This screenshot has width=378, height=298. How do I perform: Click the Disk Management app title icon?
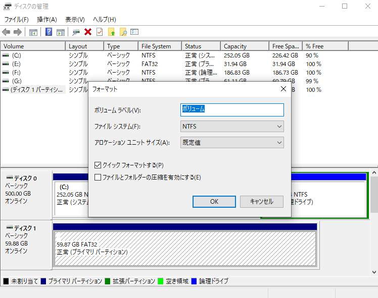(x=7, y=6)
